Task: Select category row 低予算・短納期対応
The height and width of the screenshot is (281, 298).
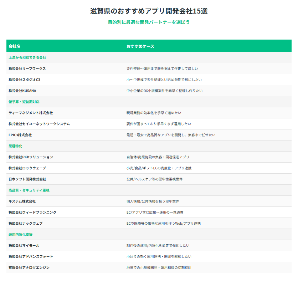Action: (x=149, y=102)
